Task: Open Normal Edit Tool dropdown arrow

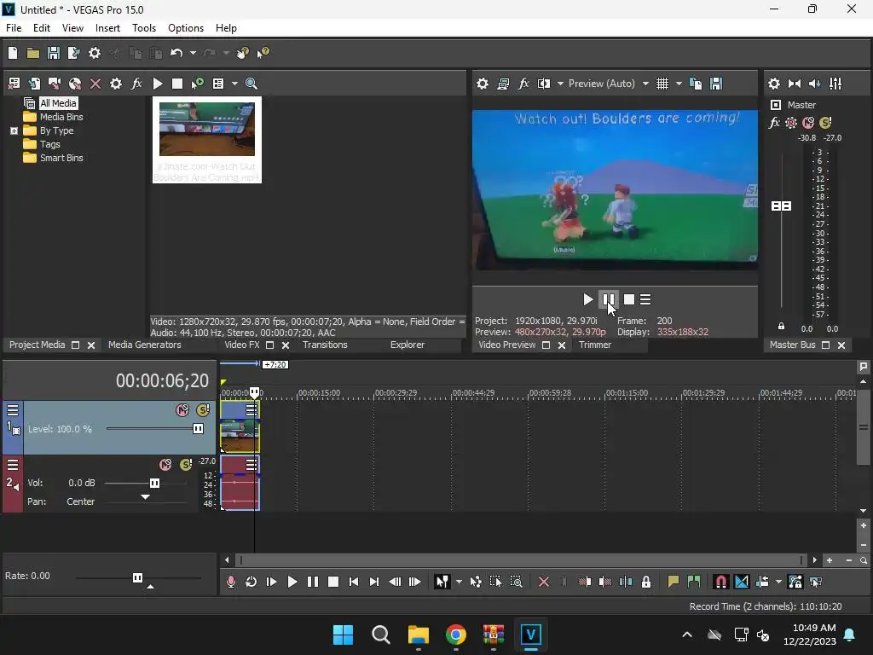Action: [459, 582]
